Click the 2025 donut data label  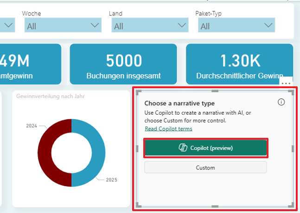coord(112,180)
